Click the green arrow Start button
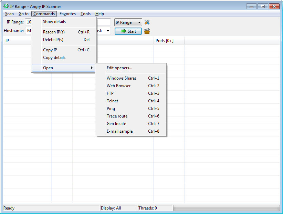The width and height of the screenshot is (283, 214). pos(128,31)
